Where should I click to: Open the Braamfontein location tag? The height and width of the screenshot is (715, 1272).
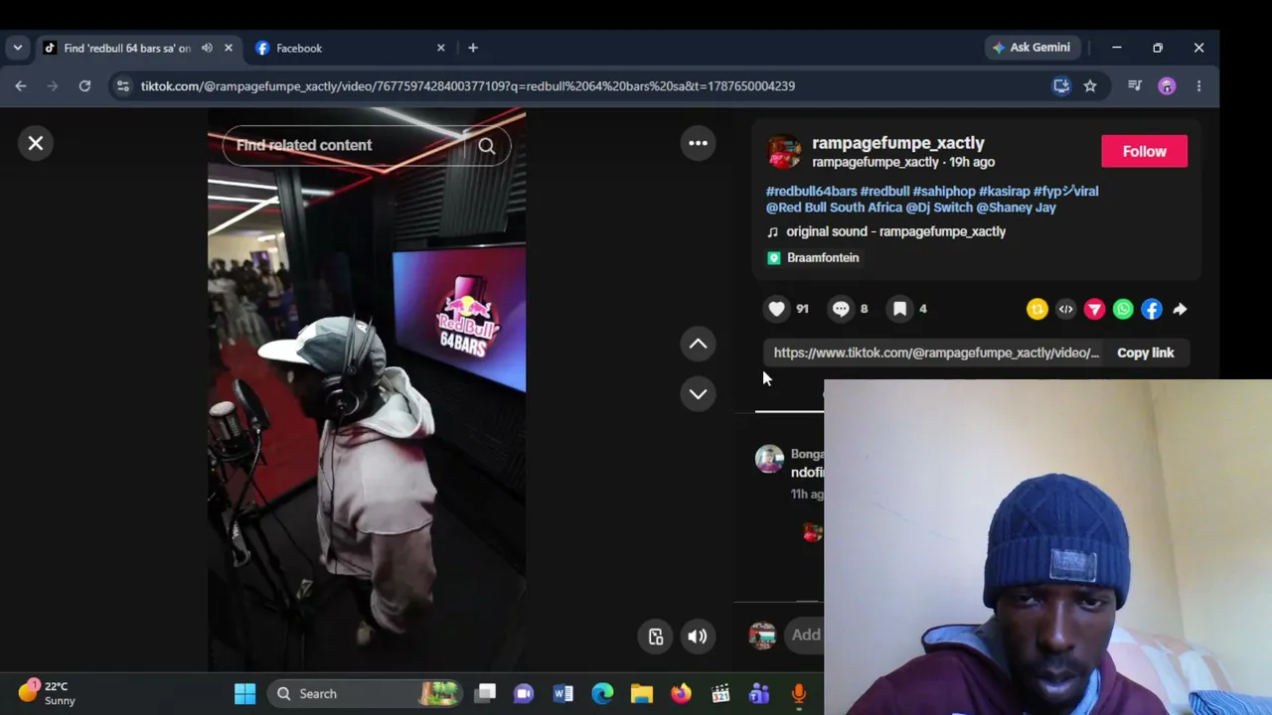[813, 257]
